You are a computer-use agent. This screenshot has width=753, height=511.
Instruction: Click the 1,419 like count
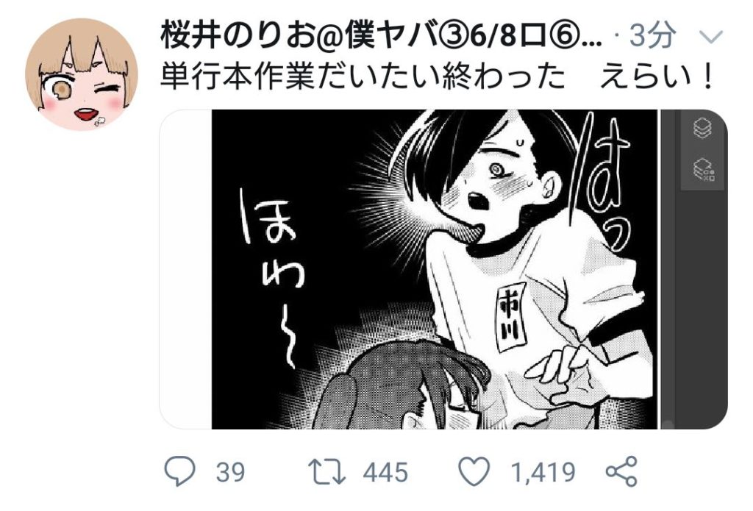pyautogui.click(x=543, y=471)
